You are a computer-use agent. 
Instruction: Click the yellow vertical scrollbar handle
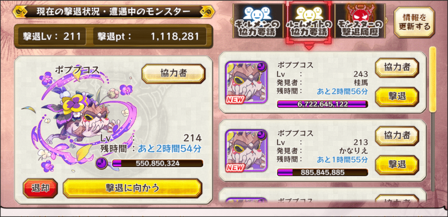coord(433,79)
